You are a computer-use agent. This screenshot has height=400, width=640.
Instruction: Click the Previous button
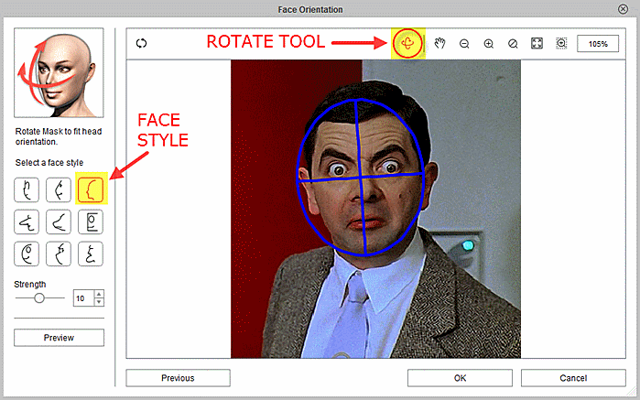(x=178, y=378)
